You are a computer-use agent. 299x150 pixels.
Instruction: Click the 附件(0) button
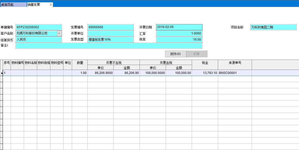(x=175, y=54)
